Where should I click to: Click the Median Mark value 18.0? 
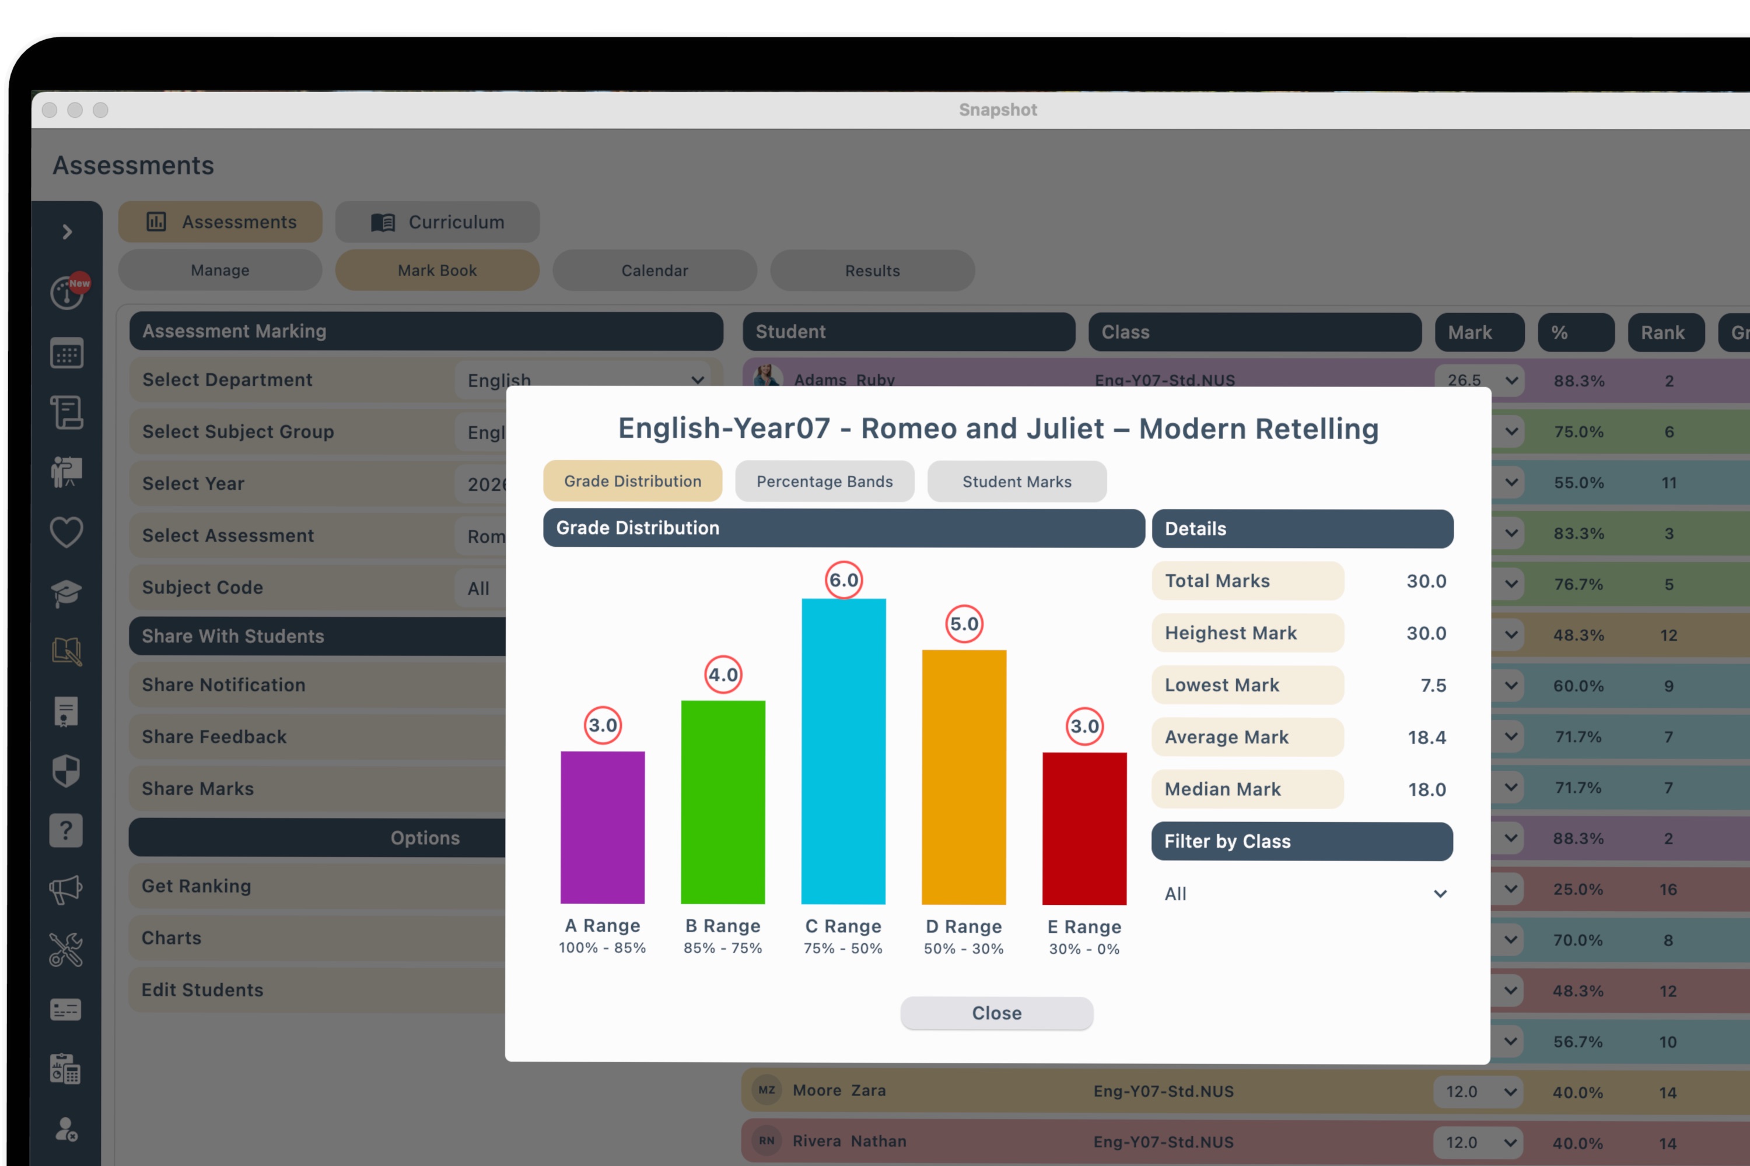click(x=1427, y=790)
